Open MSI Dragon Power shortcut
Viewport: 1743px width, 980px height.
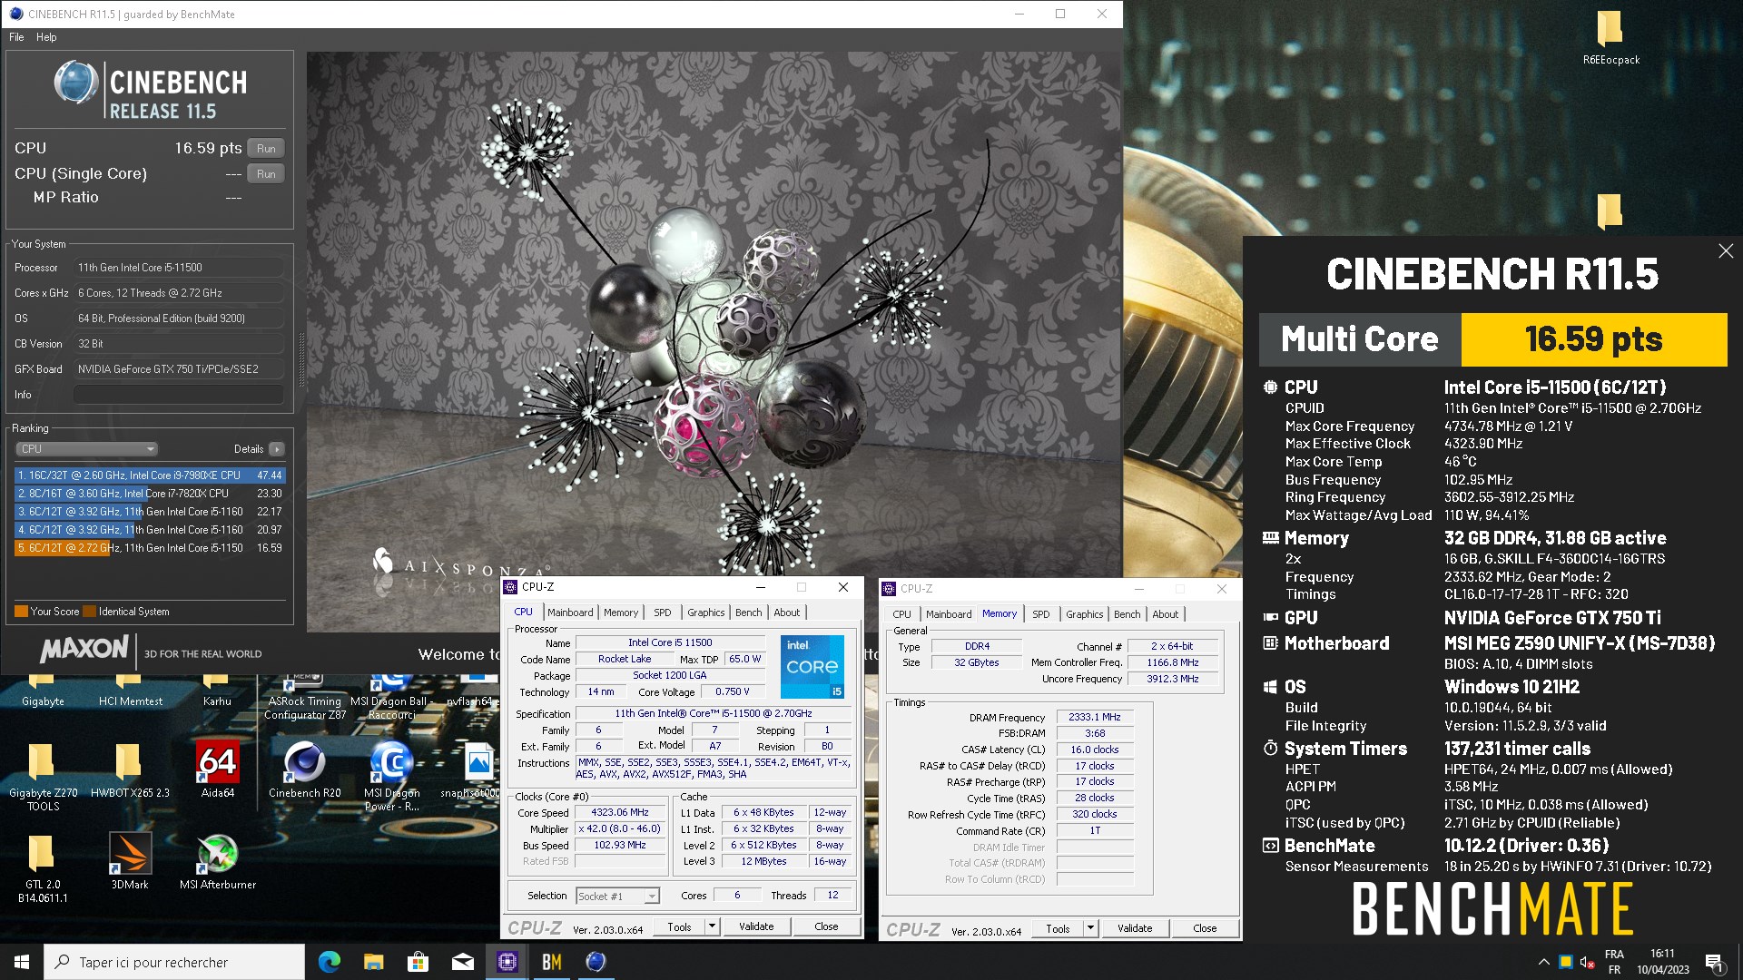[391, 776]
